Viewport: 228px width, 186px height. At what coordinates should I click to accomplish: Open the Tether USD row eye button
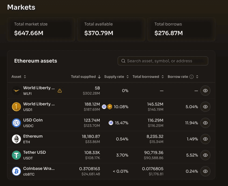click(205, 155)
